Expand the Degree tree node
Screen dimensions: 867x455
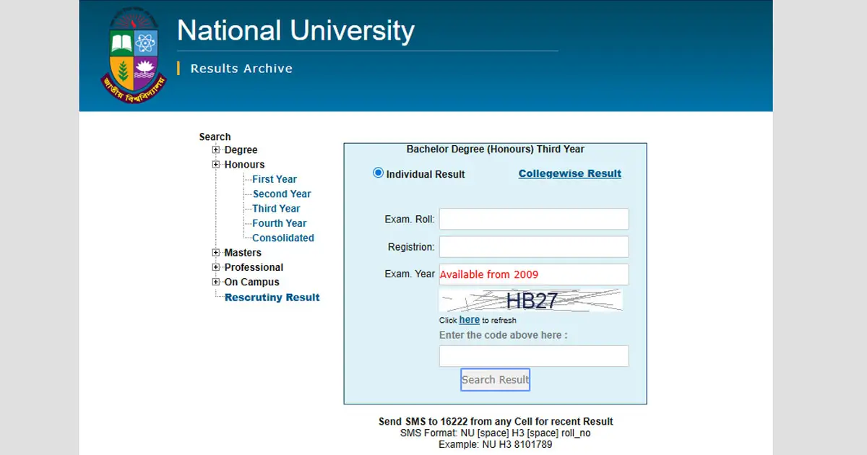[216, 149]
